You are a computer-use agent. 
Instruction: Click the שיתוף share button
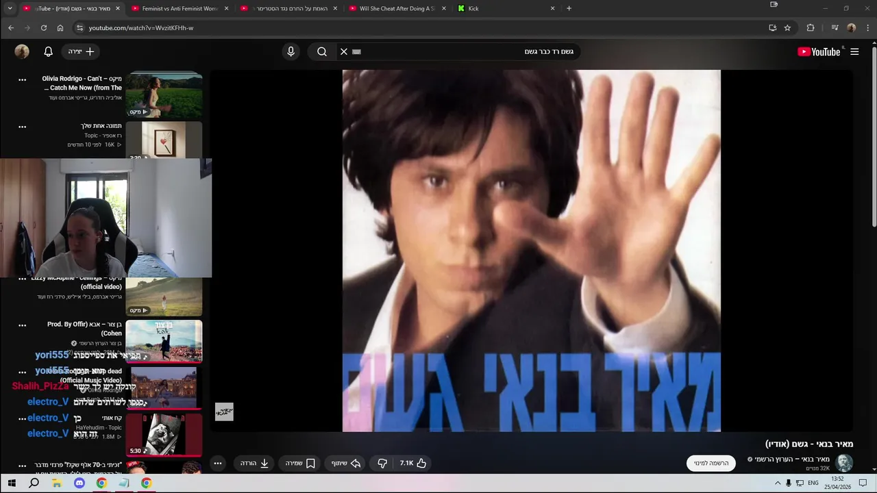point(347,464)
